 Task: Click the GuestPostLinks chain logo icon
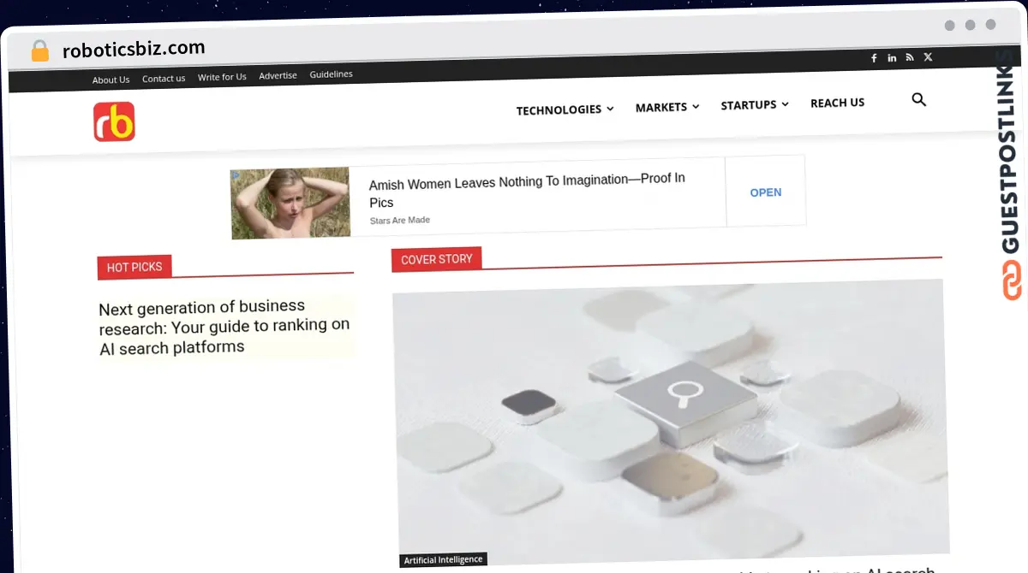click(x=1012, y=281)
